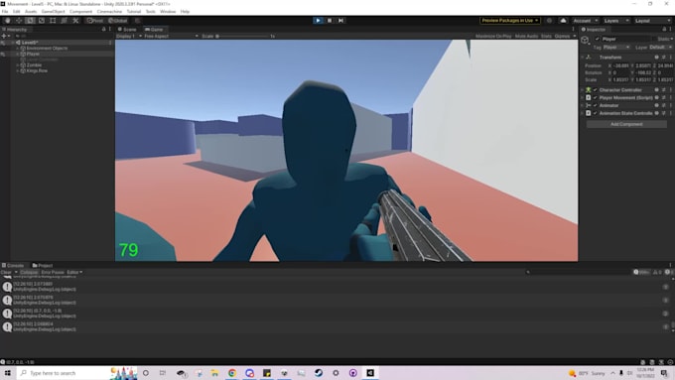Open the Account dropdown

click(586, 21)
